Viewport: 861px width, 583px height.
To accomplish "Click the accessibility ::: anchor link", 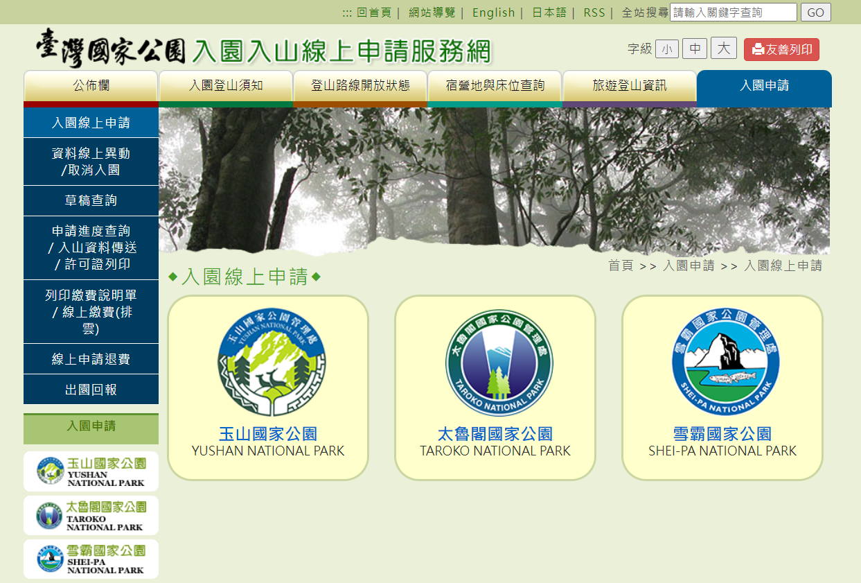I will point(347,12).
